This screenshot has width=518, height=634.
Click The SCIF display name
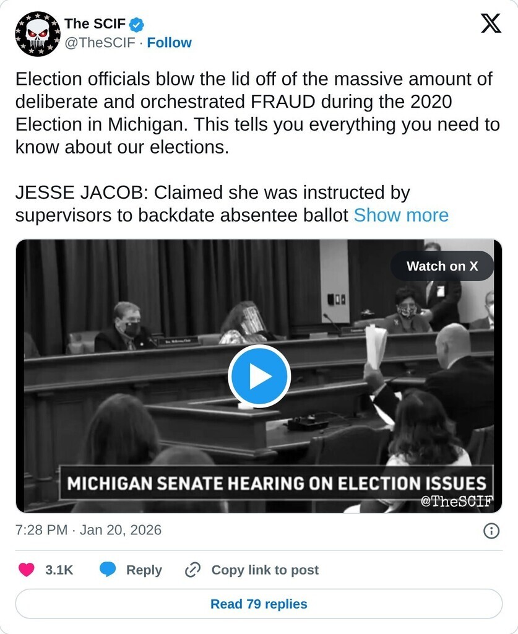click(95, 24)
